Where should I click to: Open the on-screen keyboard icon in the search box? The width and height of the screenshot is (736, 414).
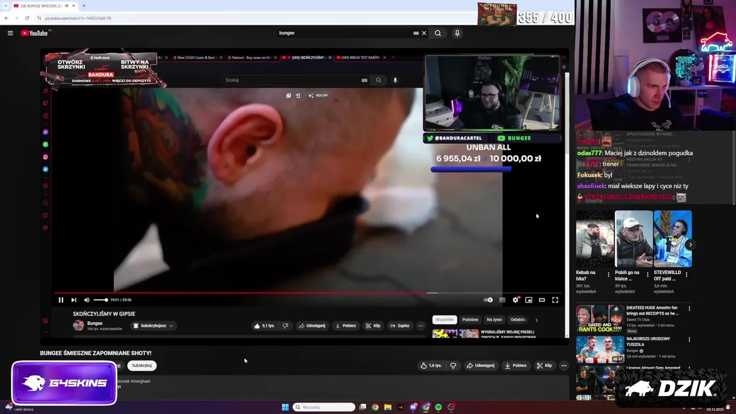pyautogui.click(x=416, y=33)
